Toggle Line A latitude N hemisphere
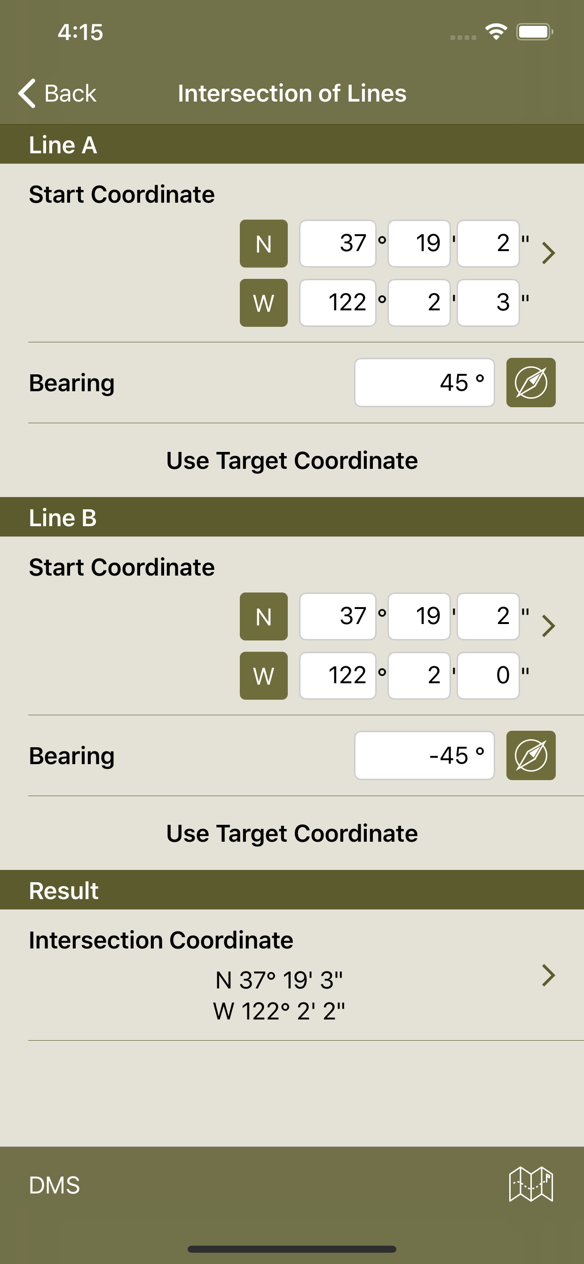This screenshot has height=1264, width=584. click(263, 244)
